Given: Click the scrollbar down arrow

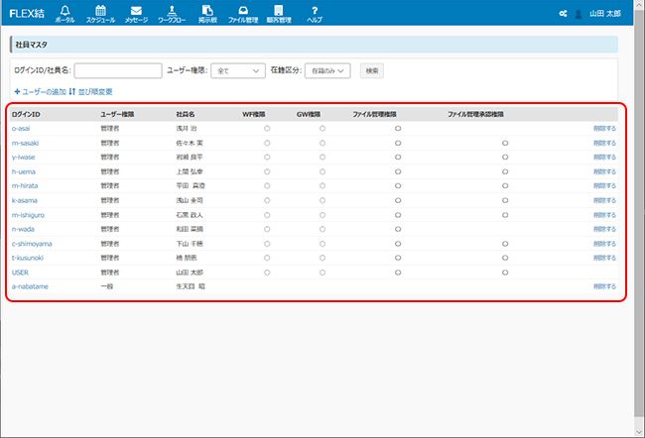Looking at the screenshot, I should [x=639, y=432].
